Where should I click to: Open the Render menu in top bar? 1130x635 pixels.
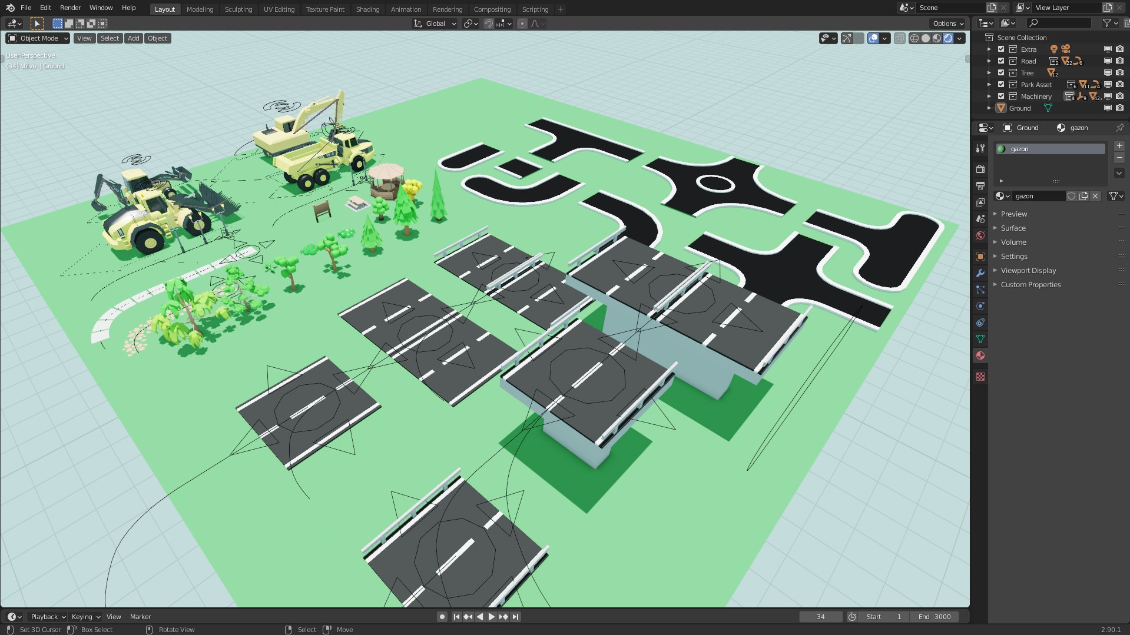point(70,8)
